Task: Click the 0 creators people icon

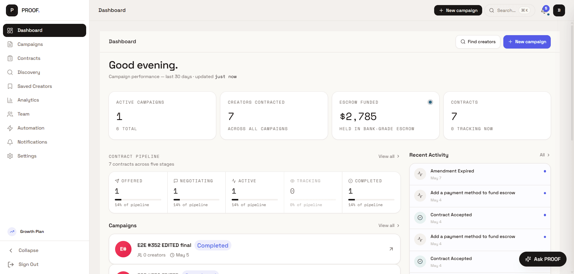Action: coord(140,255)
